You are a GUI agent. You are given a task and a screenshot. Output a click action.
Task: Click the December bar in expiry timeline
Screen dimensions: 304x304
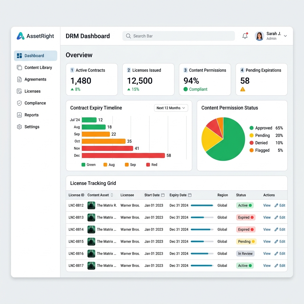click(123, 156)
